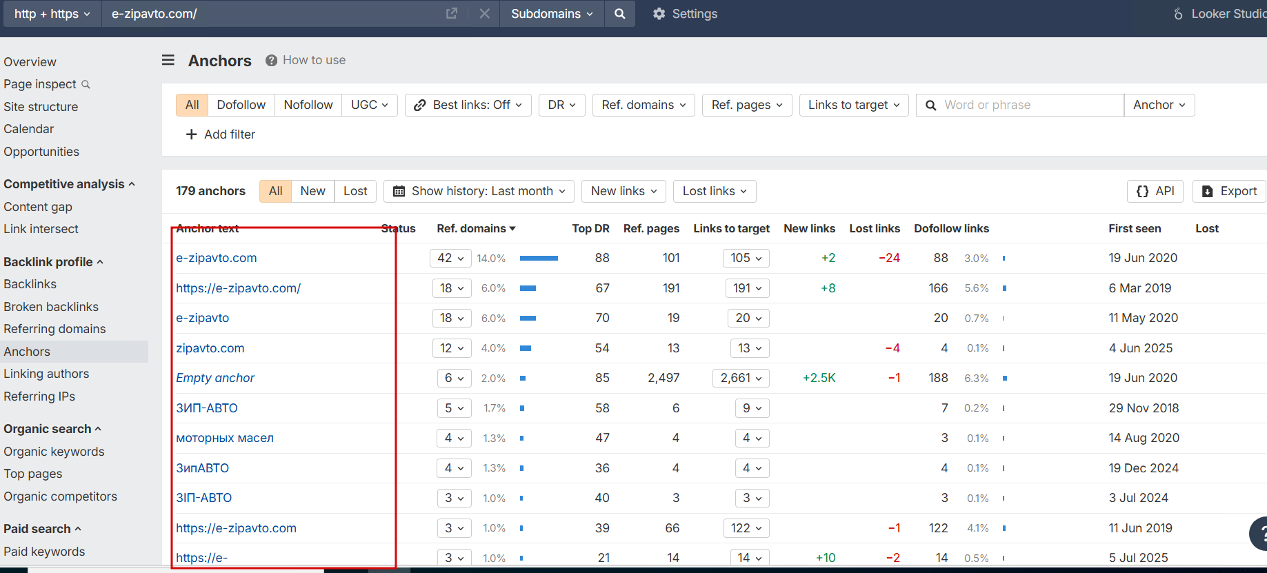Open Show history: Last month dropdown

479,191
